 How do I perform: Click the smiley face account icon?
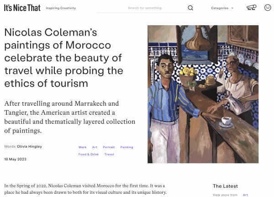[x=268, y=7]
